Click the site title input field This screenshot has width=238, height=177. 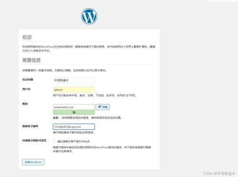point(74,80)
